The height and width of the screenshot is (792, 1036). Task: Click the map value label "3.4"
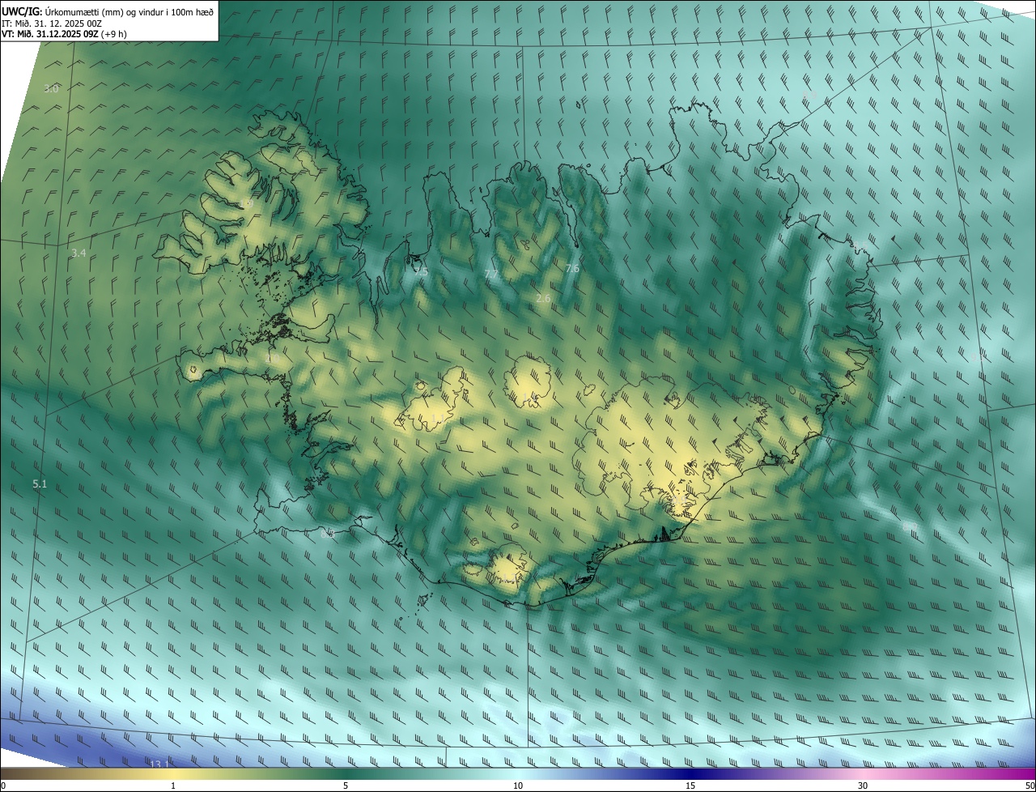tap(79, 253)
